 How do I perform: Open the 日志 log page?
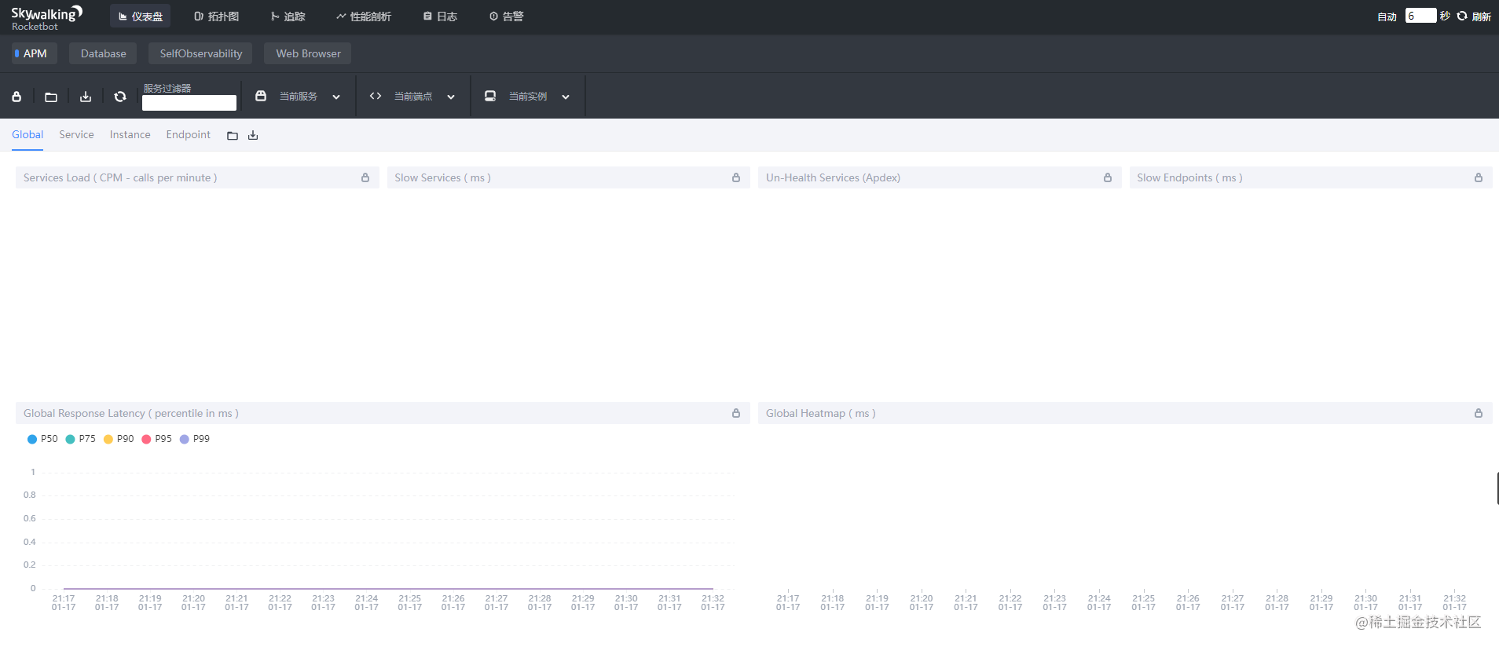(x=441, y=16)
